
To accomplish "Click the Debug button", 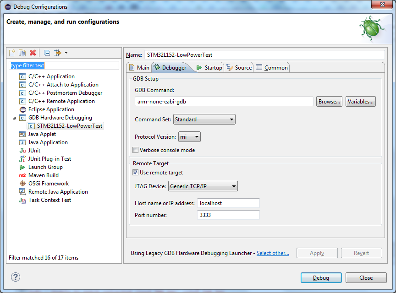I will (x=321, y=278).
